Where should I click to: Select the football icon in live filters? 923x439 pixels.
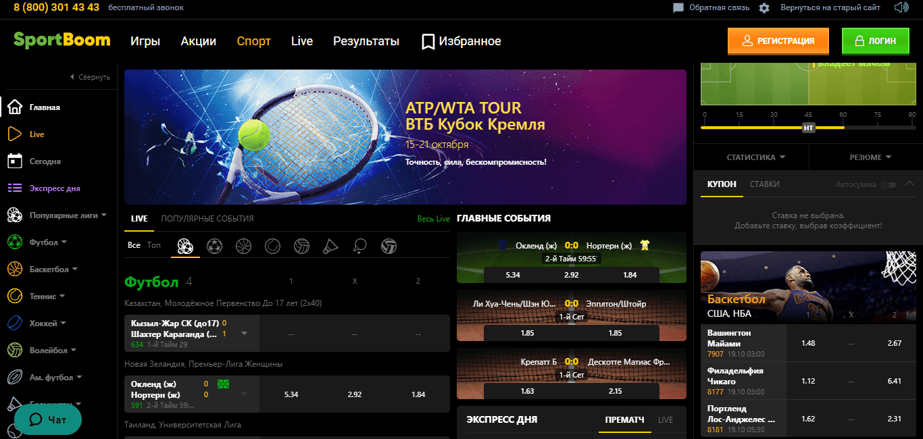coord(214,246)
